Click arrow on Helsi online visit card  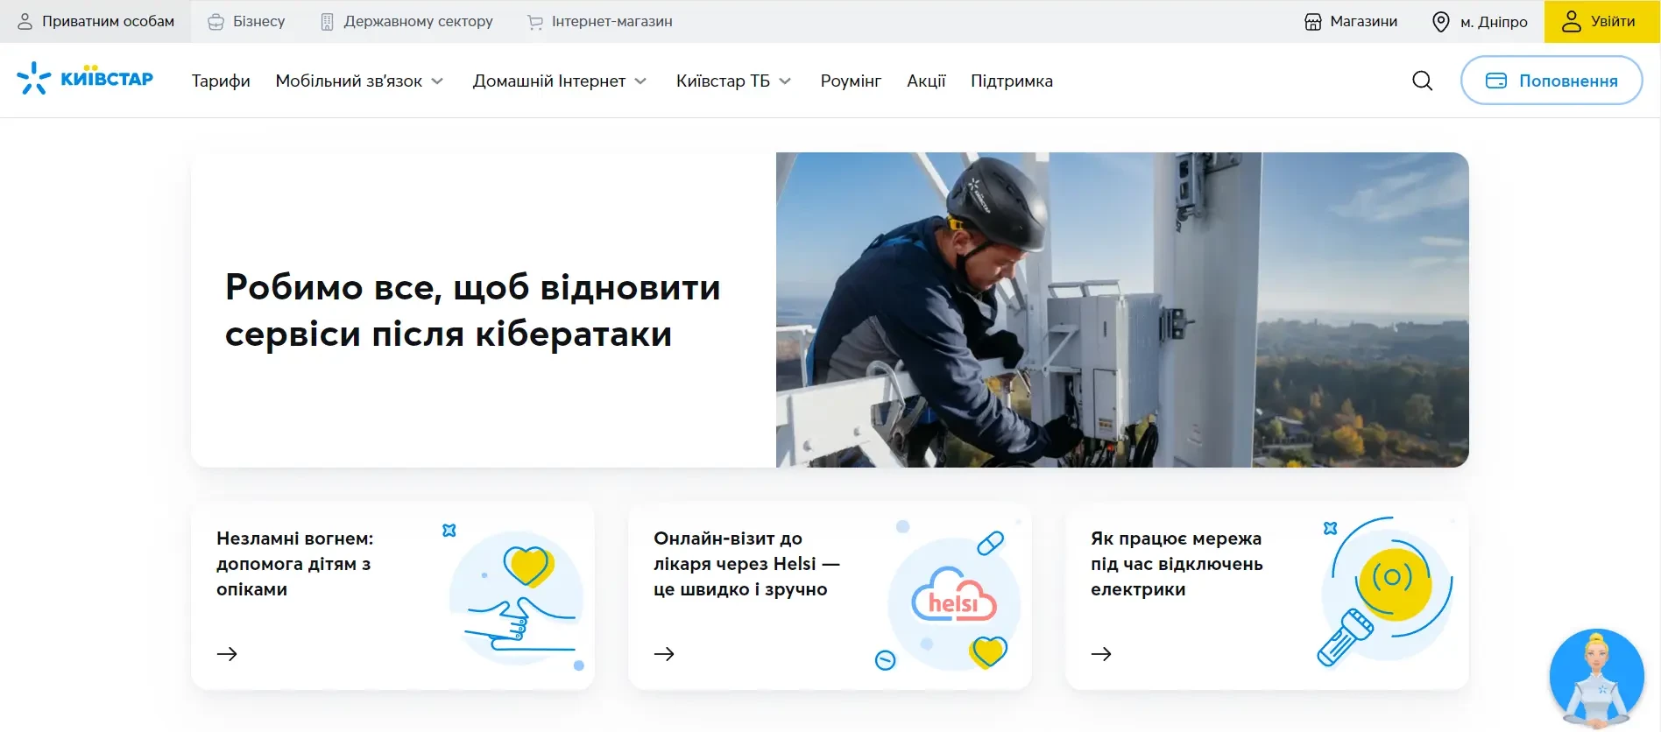pyautogui.click(x=664, y=654)
